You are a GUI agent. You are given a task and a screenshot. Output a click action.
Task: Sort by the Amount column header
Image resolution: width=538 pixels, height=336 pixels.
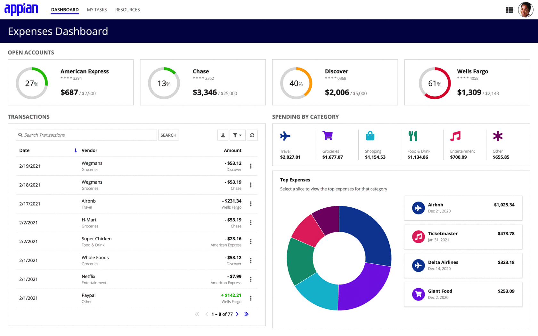pyautogui.click(x=232, y=150)
